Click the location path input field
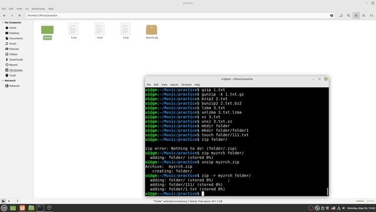Screen dimensions: 376x212 click(x=177, y=15)
